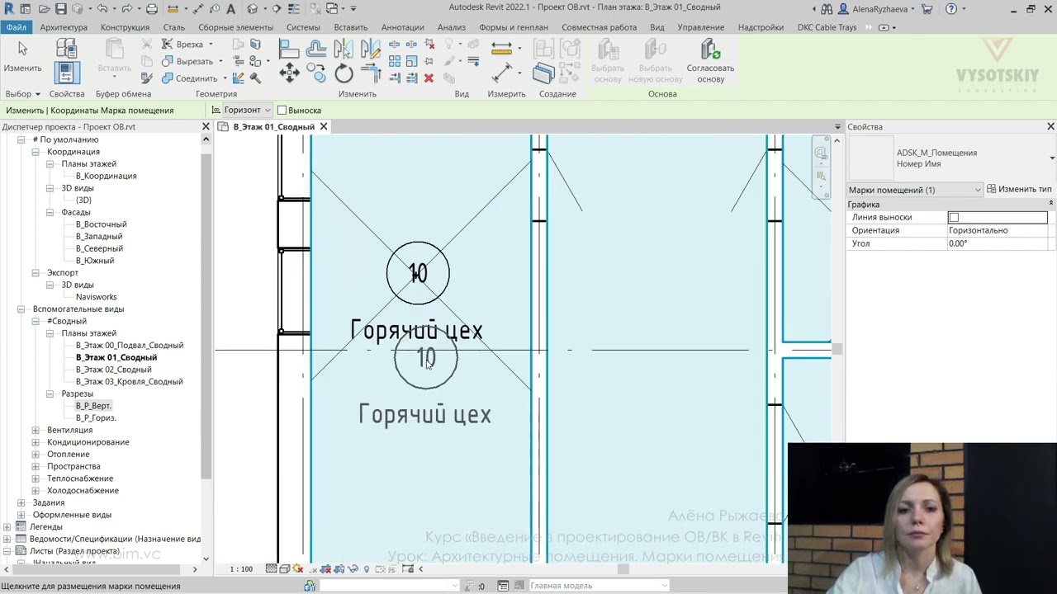Screen dimensions: 1057x594
Task: Click the detail level icon in view control bar
Action: click(272, 568)
